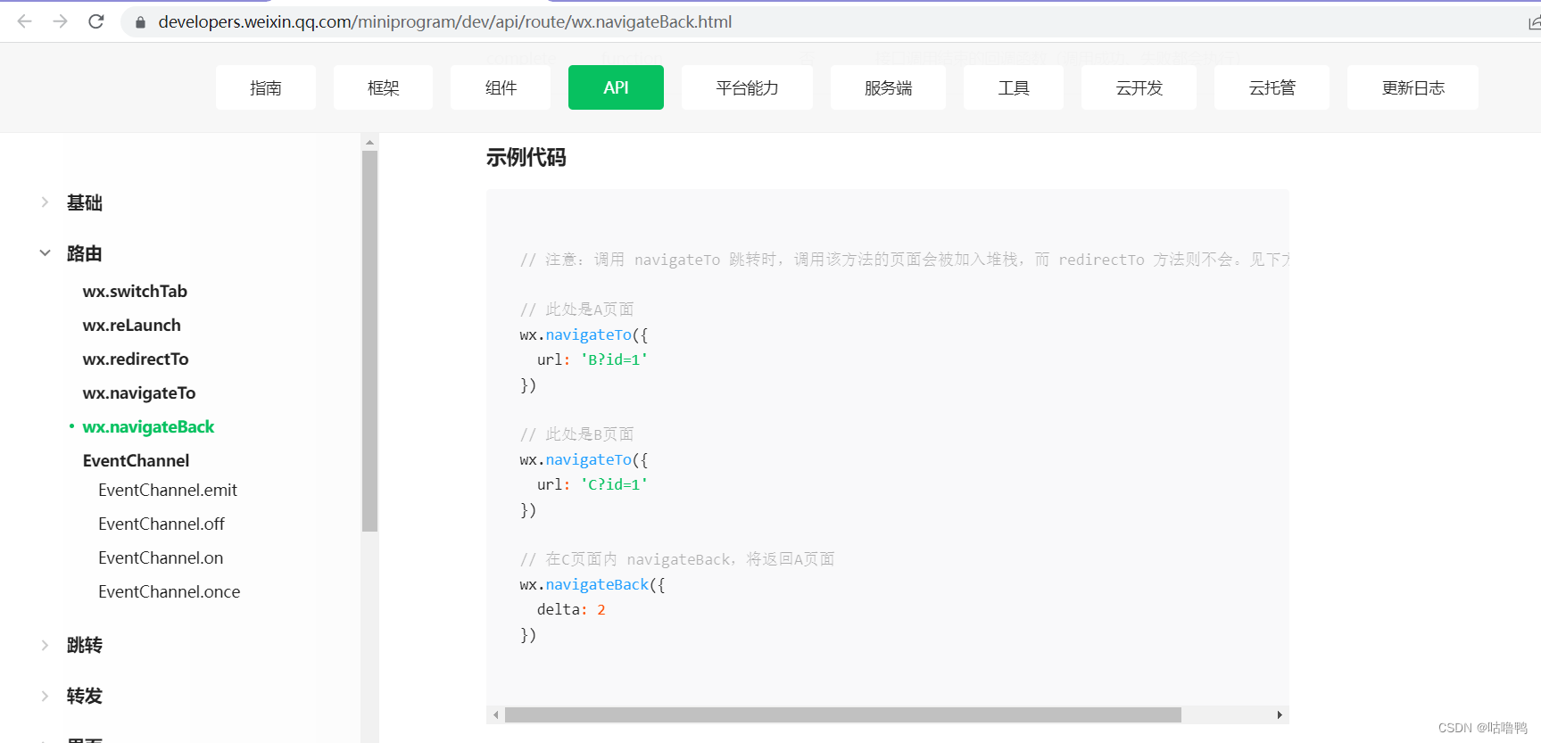Click the sidebar vertical scrollbar thumb

(369, 341)
